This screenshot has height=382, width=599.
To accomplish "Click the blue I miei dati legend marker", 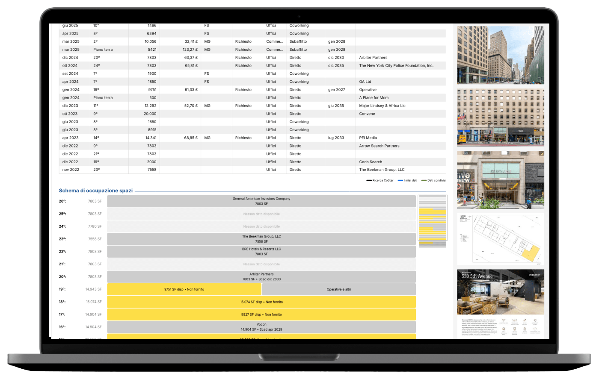I will (x=400, y=180).
